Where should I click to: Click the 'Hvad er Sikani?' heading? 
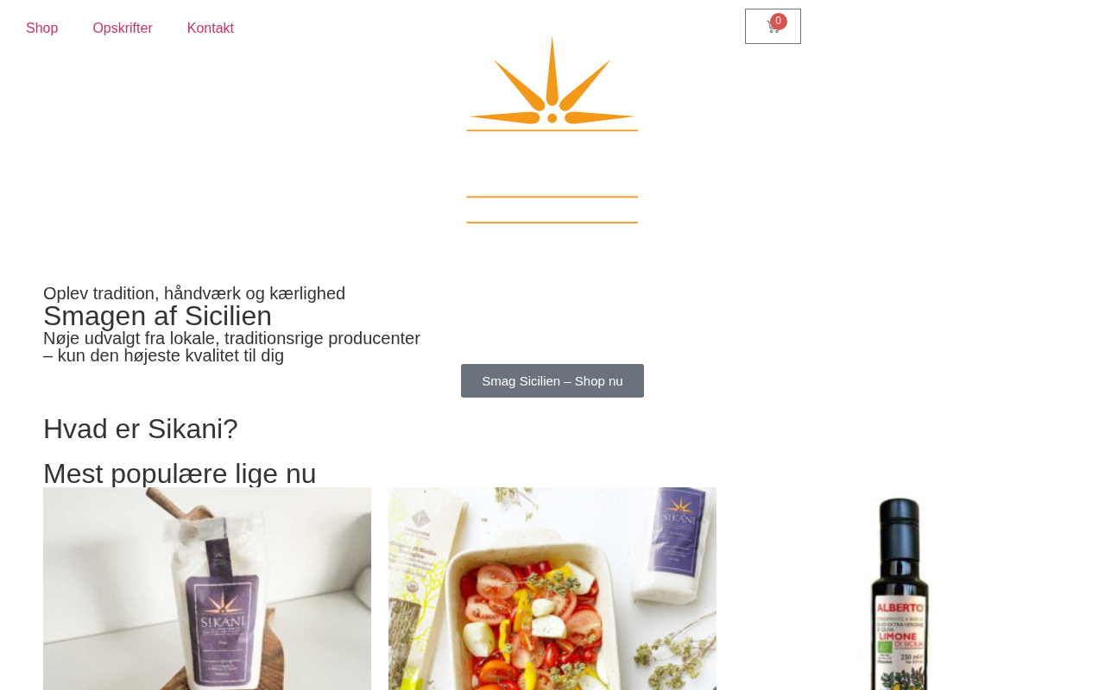(x=141, y=429)
